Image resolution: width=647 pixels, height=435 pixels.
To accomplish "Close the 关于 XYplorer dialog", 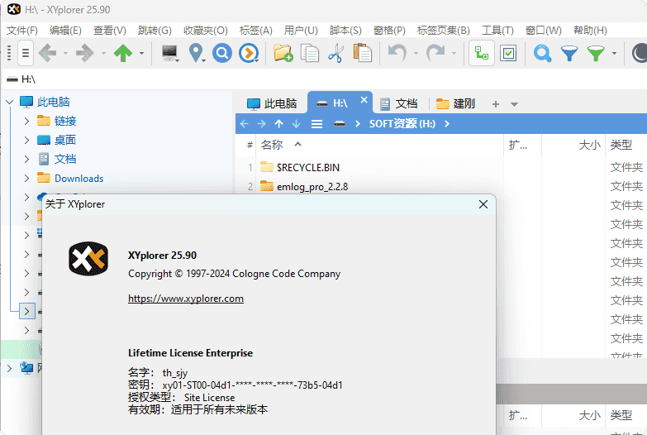I will pos(483,204).
